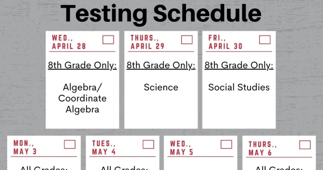
Task: Click 8th Grade Only heading under April 28
Action: coord(82,65)
